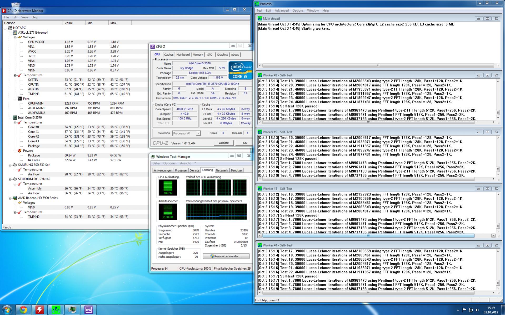The image size is (505, 315).
Task: Click the HWMonitor lightning taskbar icon
Action: click(x=40, y=310)
